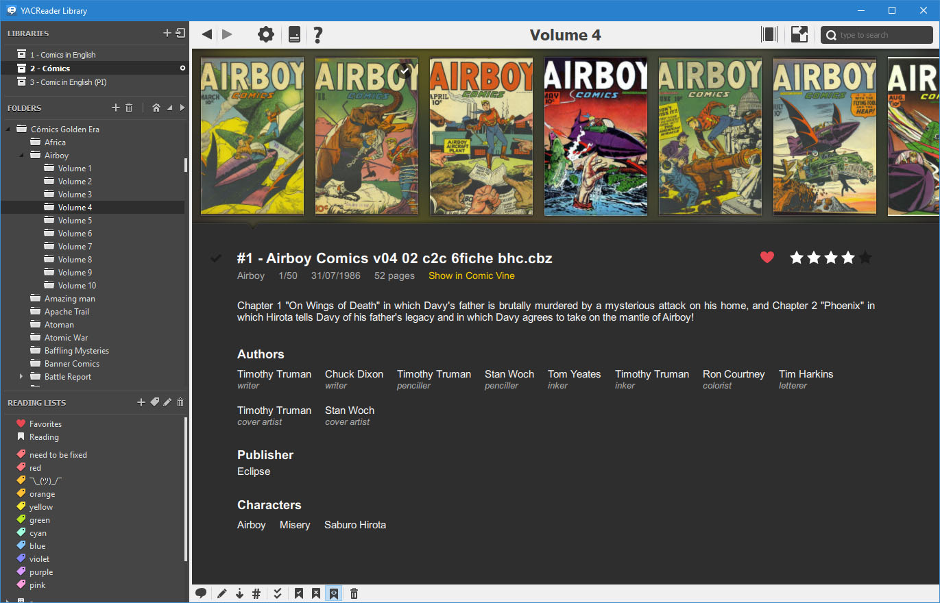Add a new library with the plus icon
The height and width of the screenshot is (603, 940).
tap(167, 33)
